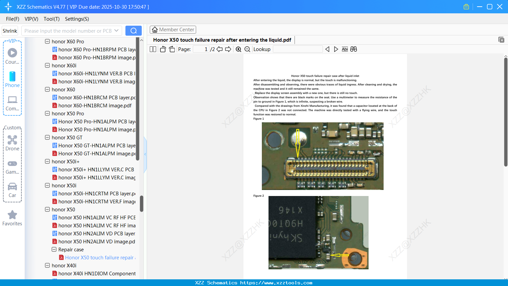Open honor X50 HN2ALIM VD image PDF
Screen dimensions: 508x286
[94, 241]
